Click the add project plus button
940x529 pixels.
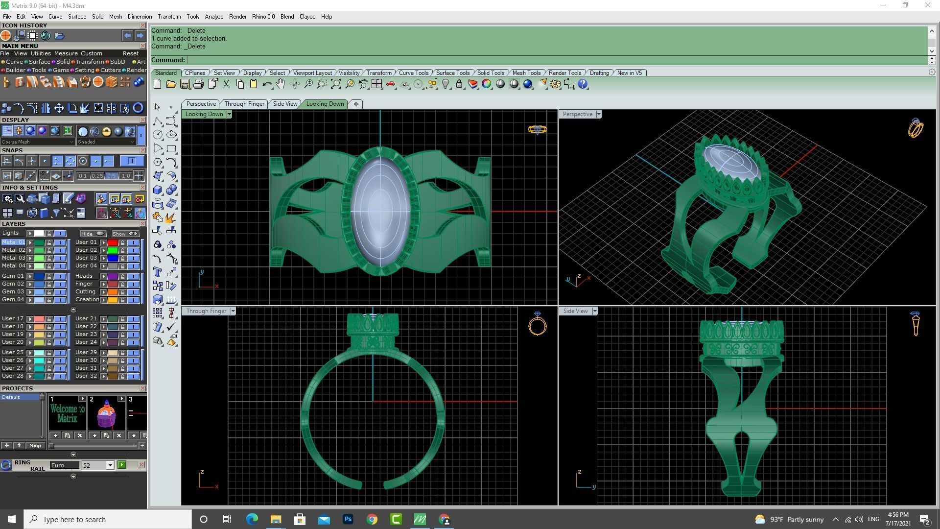pos(6,446)
